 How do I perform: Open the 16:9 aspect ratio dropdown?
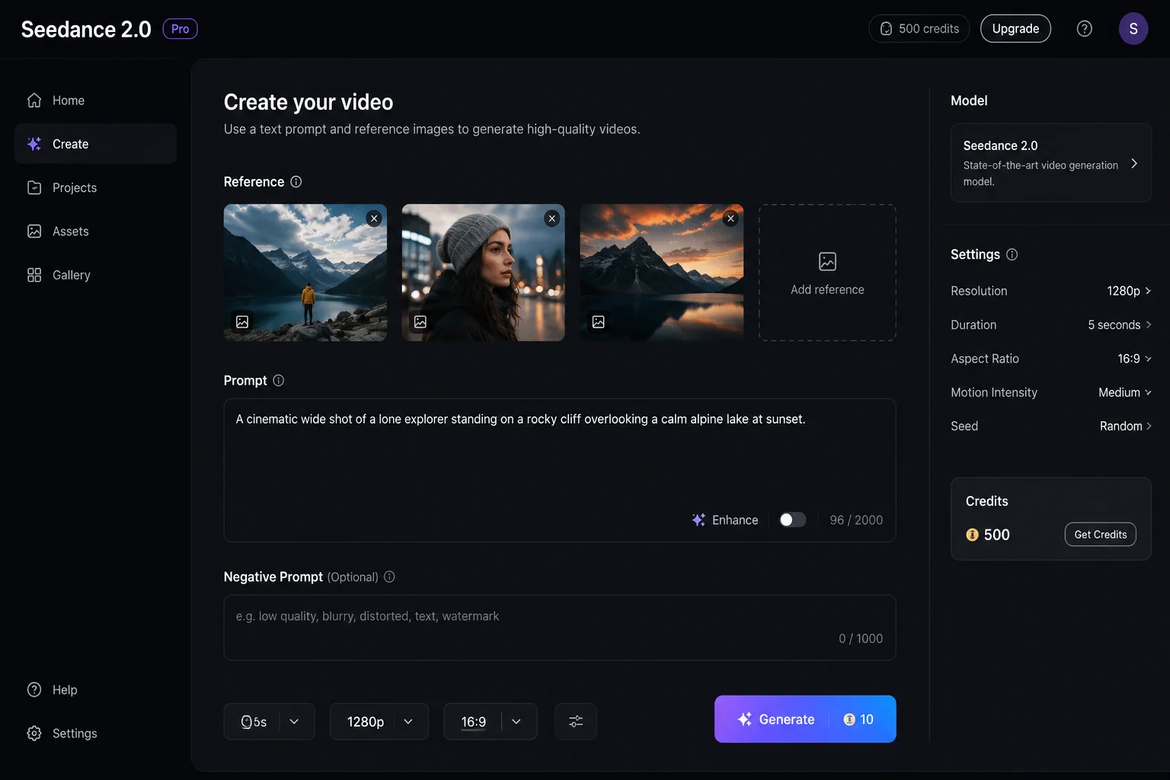click(491, 721)
